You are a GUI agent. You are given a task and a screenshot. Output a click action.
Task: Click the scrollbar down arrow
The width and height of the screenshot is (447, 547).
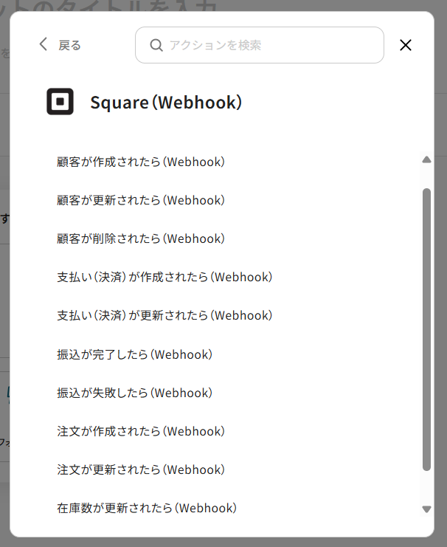coord(426,509)
